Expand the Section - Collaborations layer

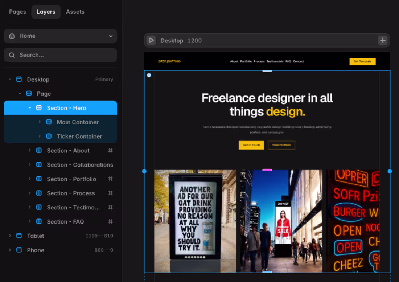click(30, 165)
